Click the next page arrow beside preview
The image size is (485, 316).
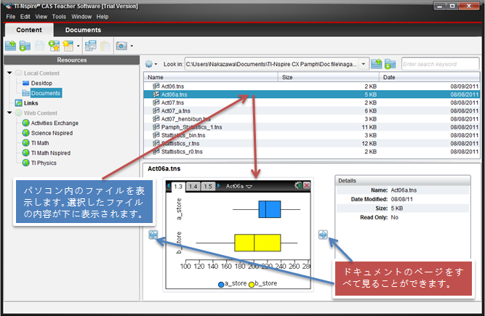[323, 235]
